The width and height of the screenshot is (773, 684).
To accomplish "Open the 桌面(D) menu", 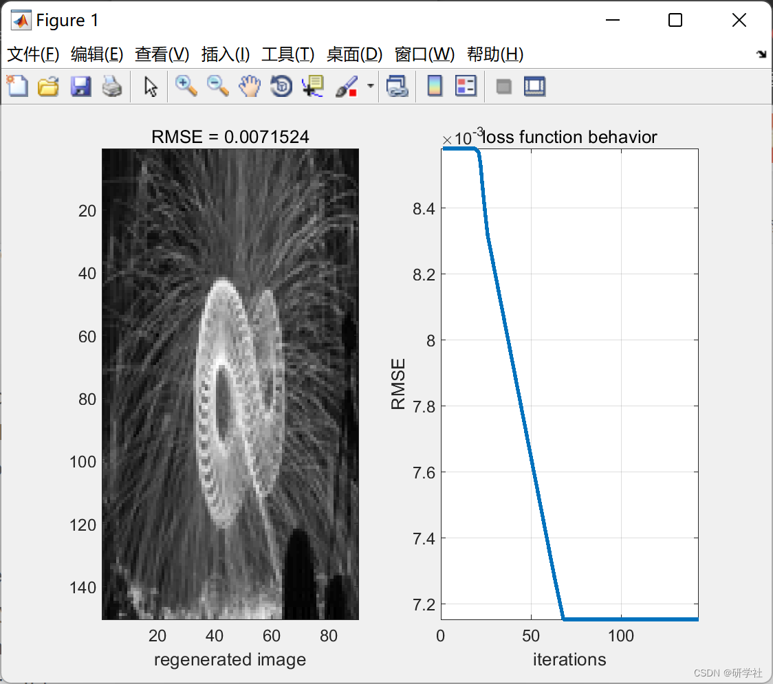I will (x=354, y=54).
